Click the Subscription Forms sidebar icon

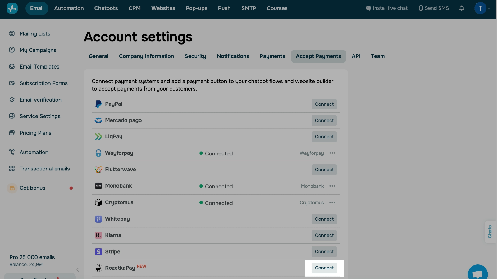12,83
